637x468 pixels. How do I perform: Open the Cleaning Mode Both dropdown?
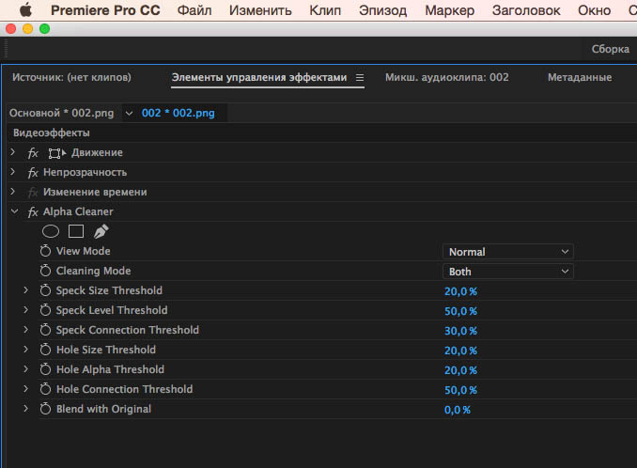[507, 272]
